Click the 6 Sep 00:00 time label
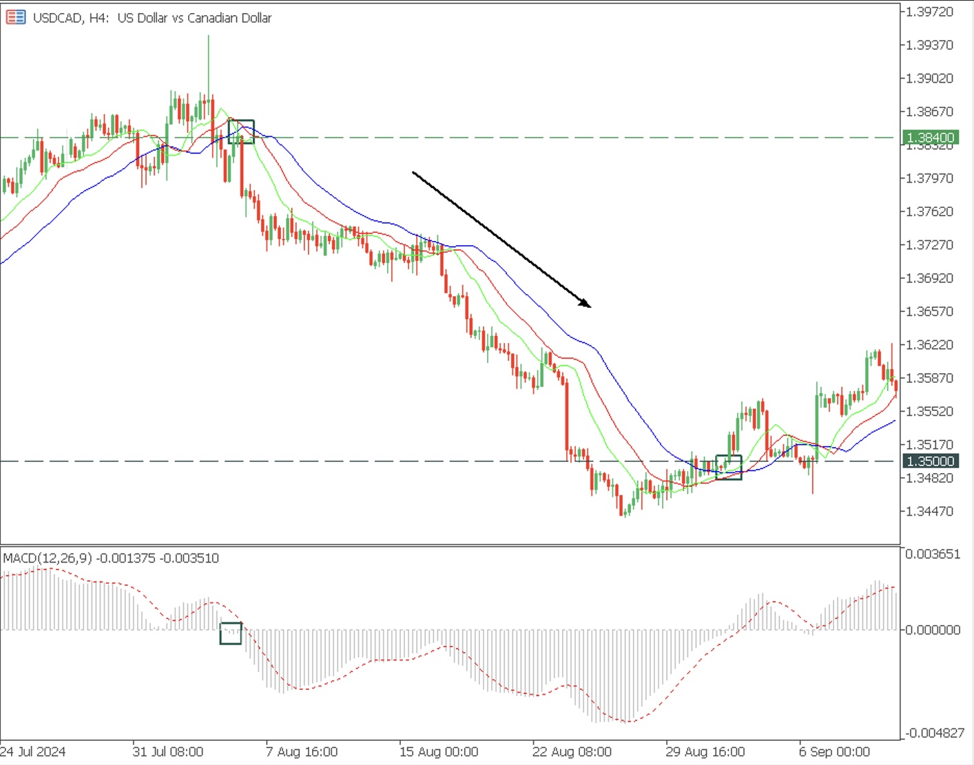Image resolution: width=974 pixels, height=765 pixels. 834,751
